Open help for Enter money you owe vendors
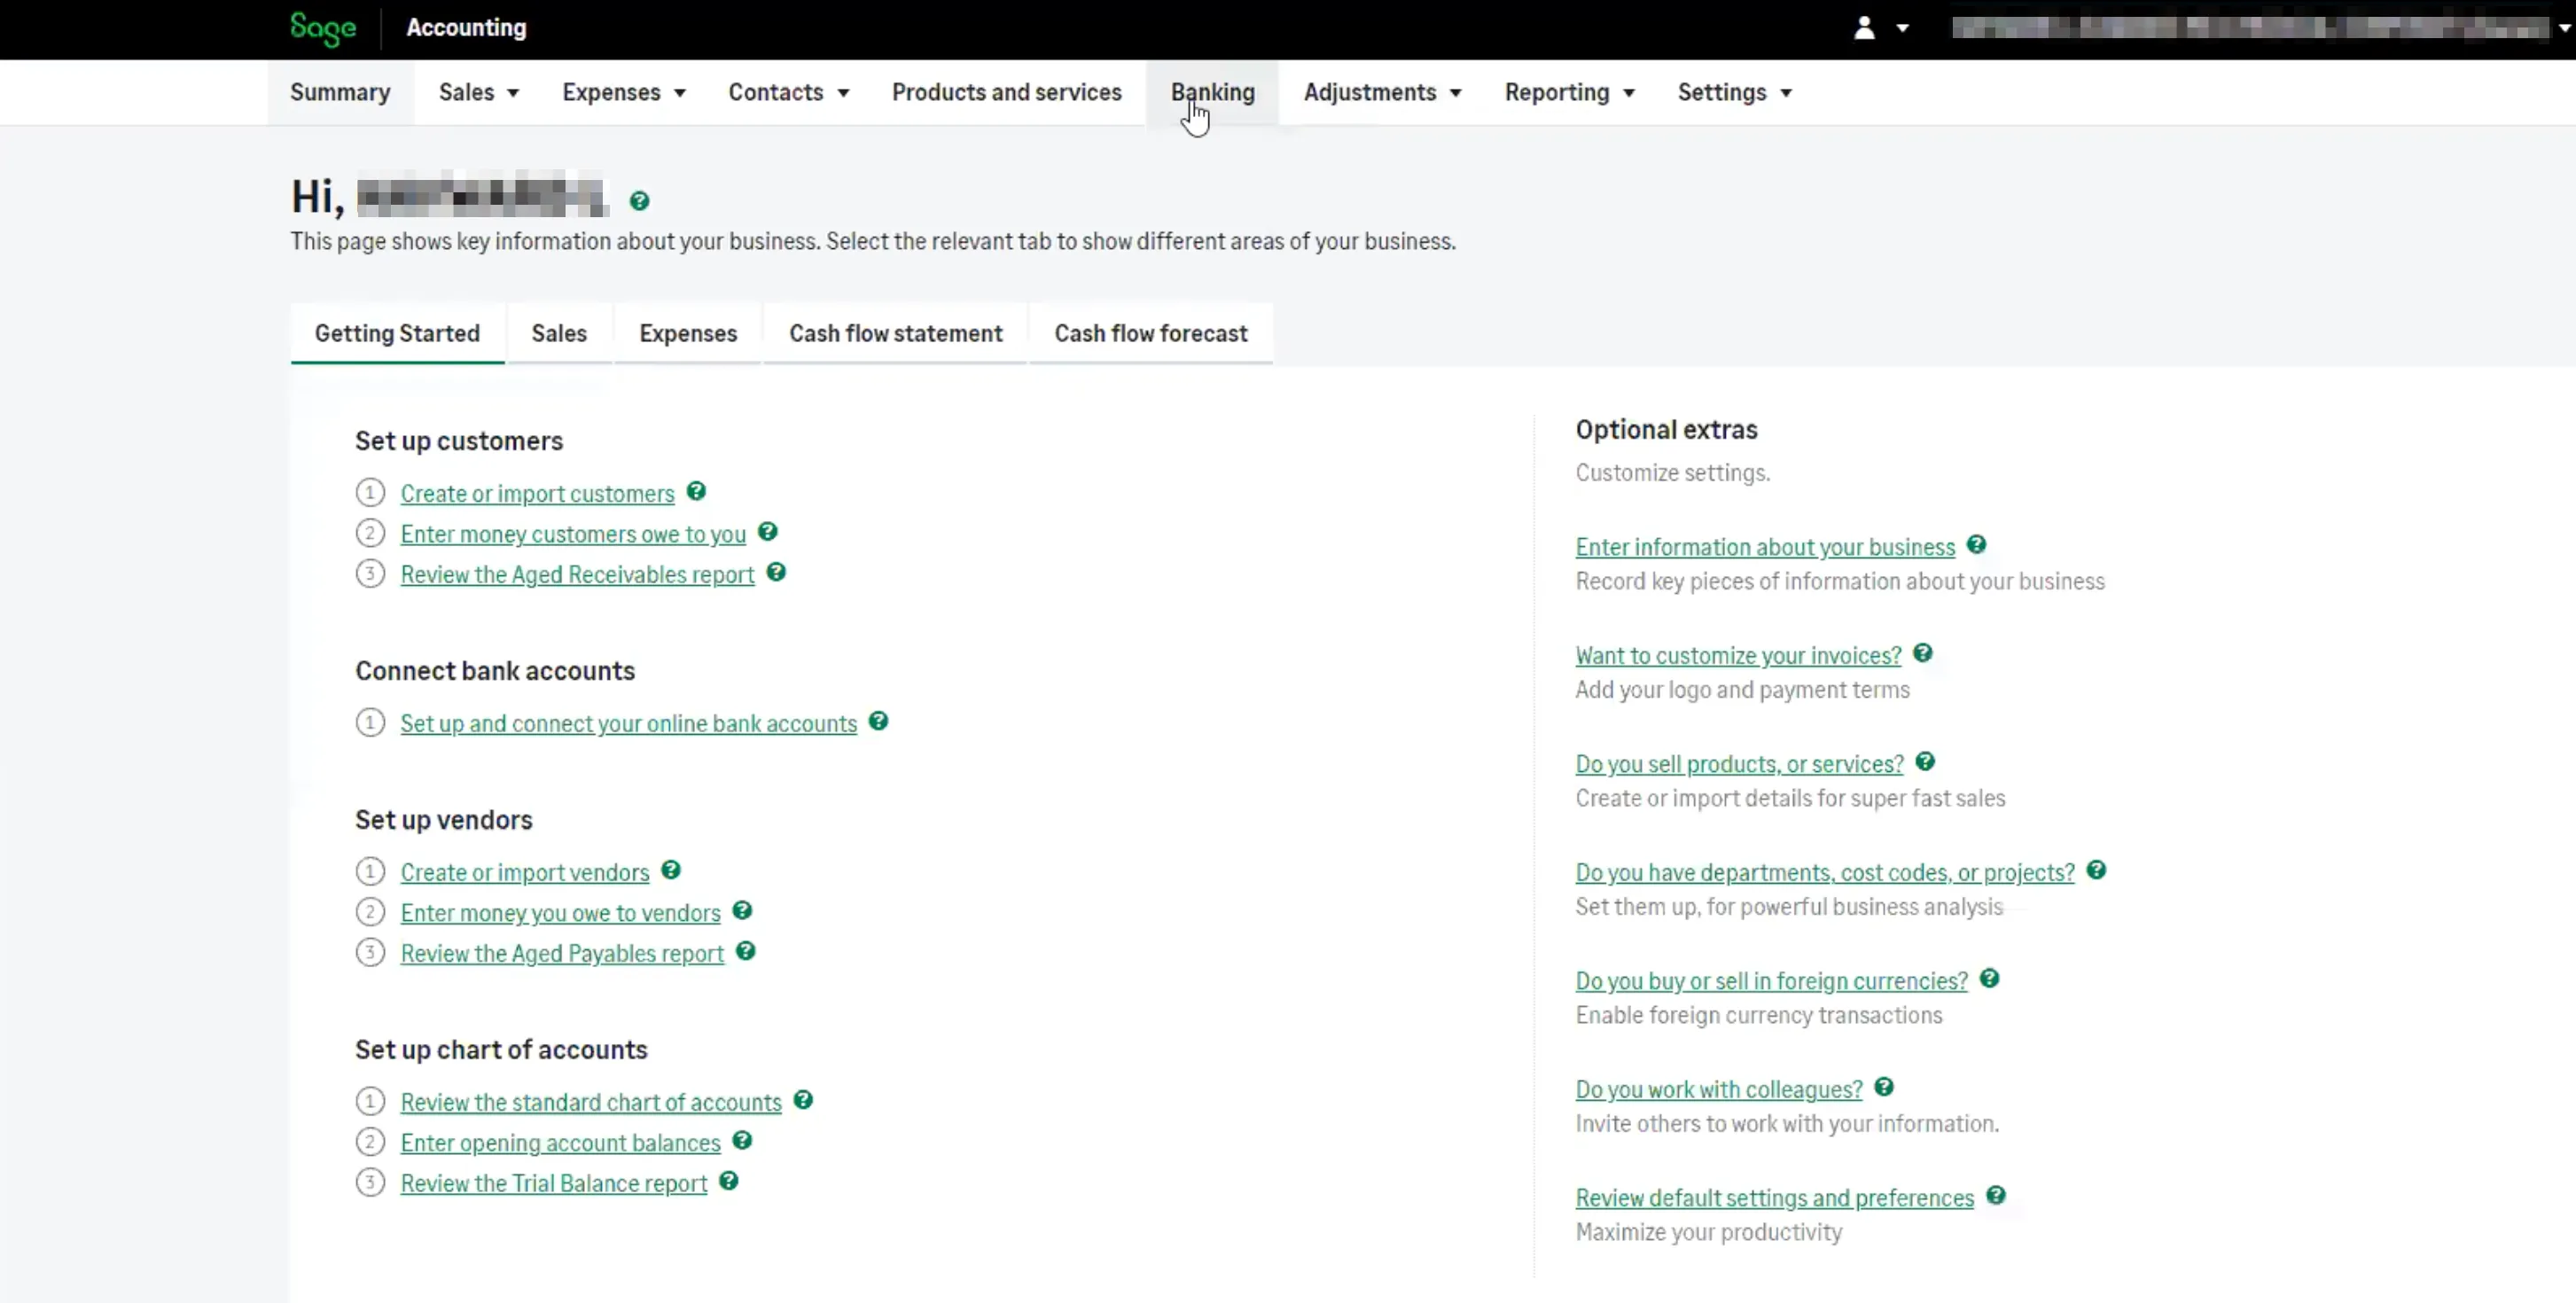The image size is (2576, 1303). tap(742, 911)
